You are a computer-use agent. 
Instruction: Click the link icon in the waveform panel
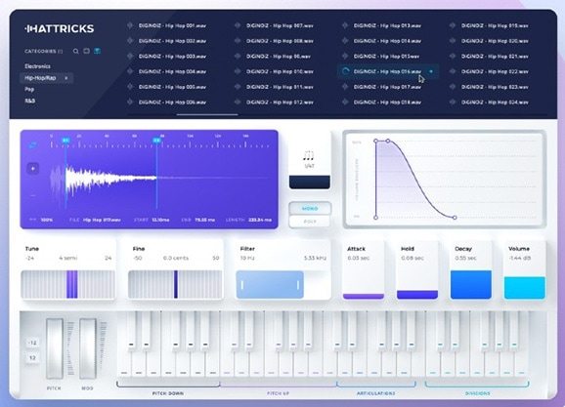[x=33, y=145]
